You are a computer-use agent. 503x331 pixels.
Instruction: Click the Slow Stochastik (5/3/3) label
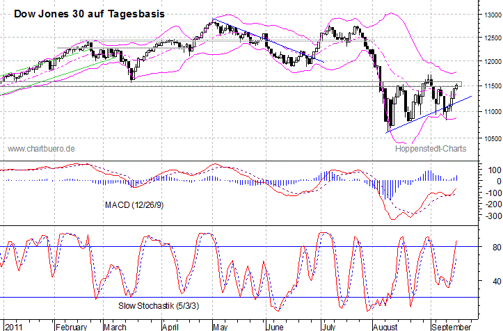coord(159,306)
